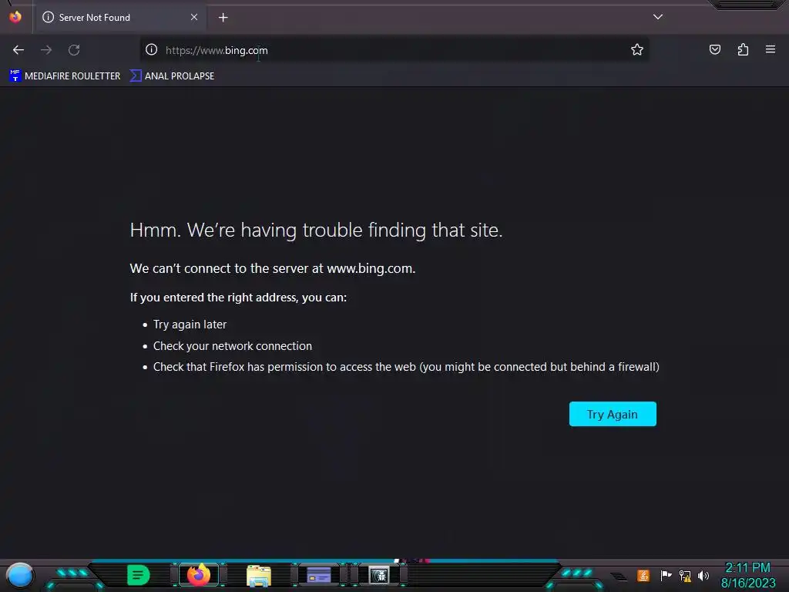Click 'Try again later' list item
This screenshot has height=592, width=789.
190,325
